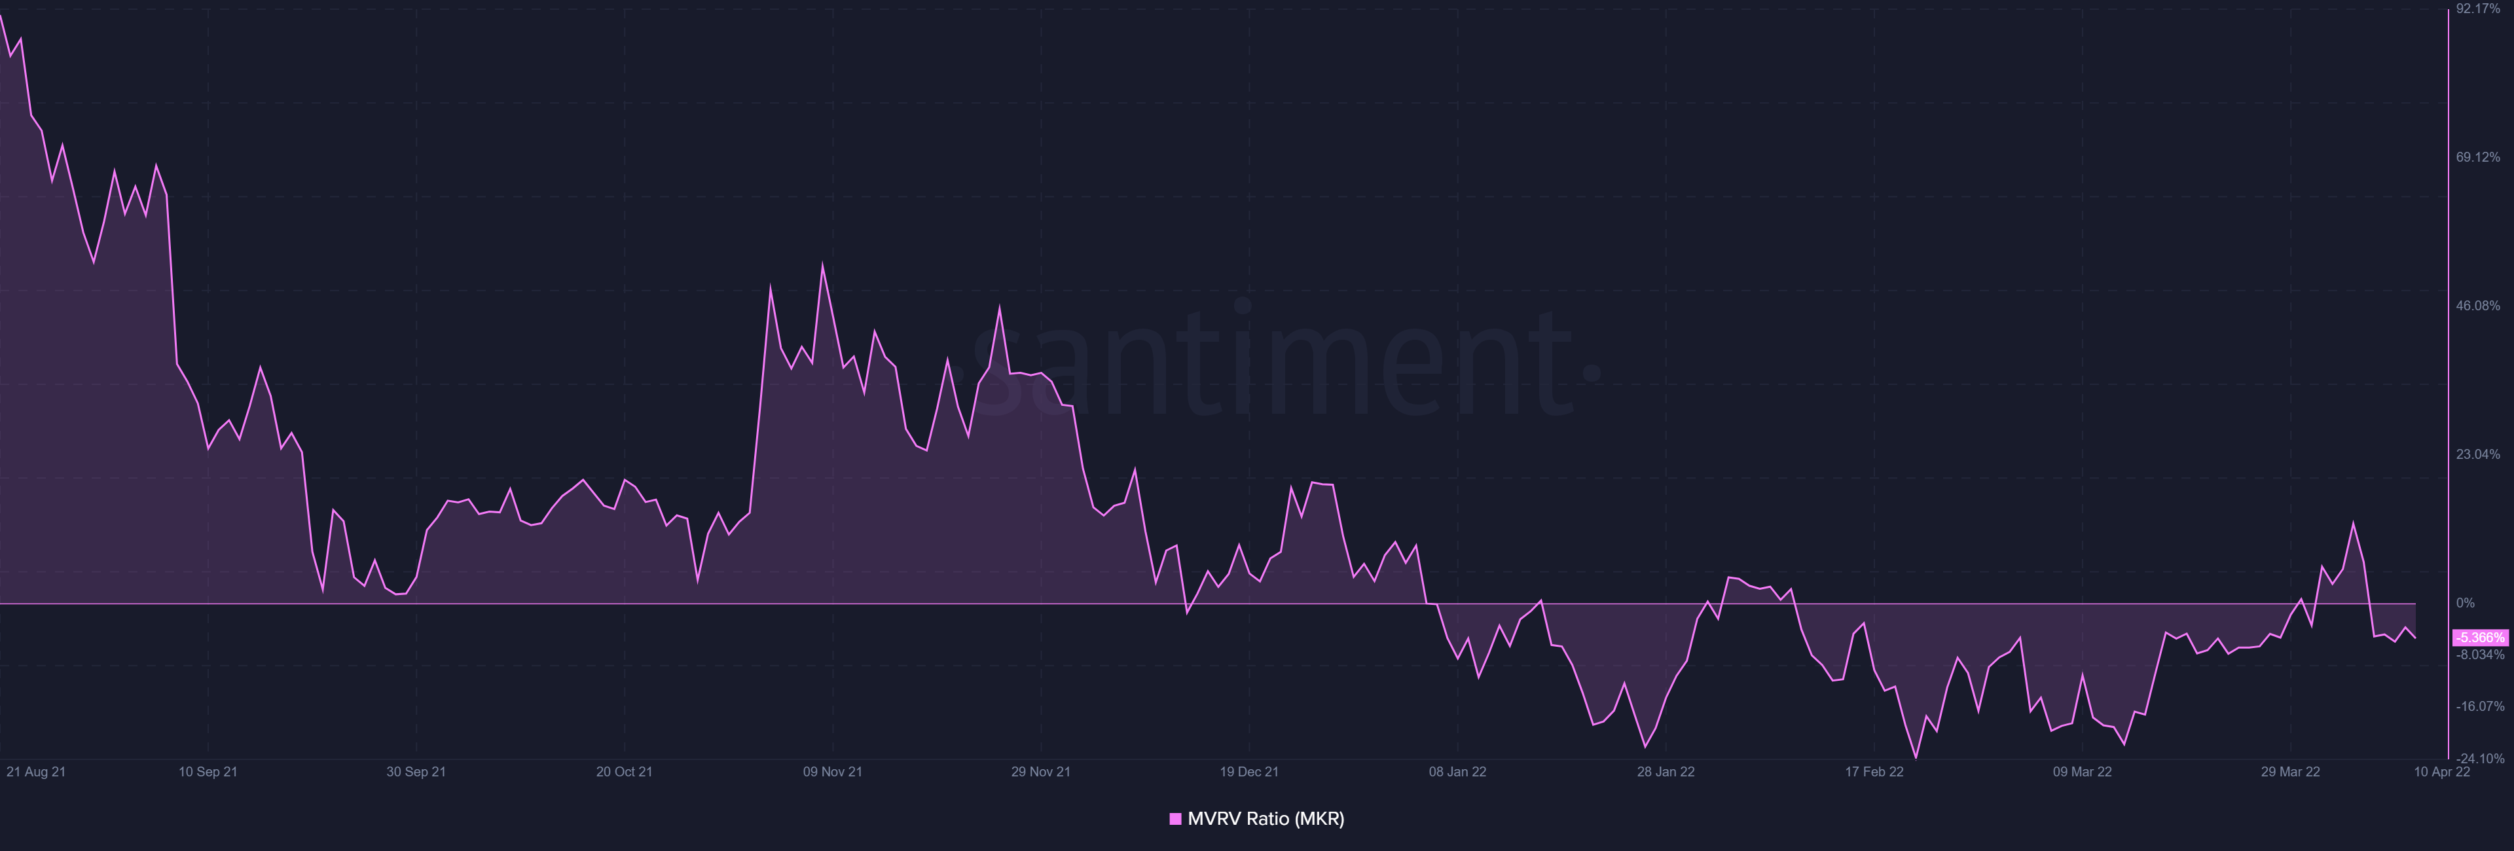Select the 09 Nov 21 axis label
Image resolution: width=2514 pixels, height=851 pixels.
click(833, 771)
